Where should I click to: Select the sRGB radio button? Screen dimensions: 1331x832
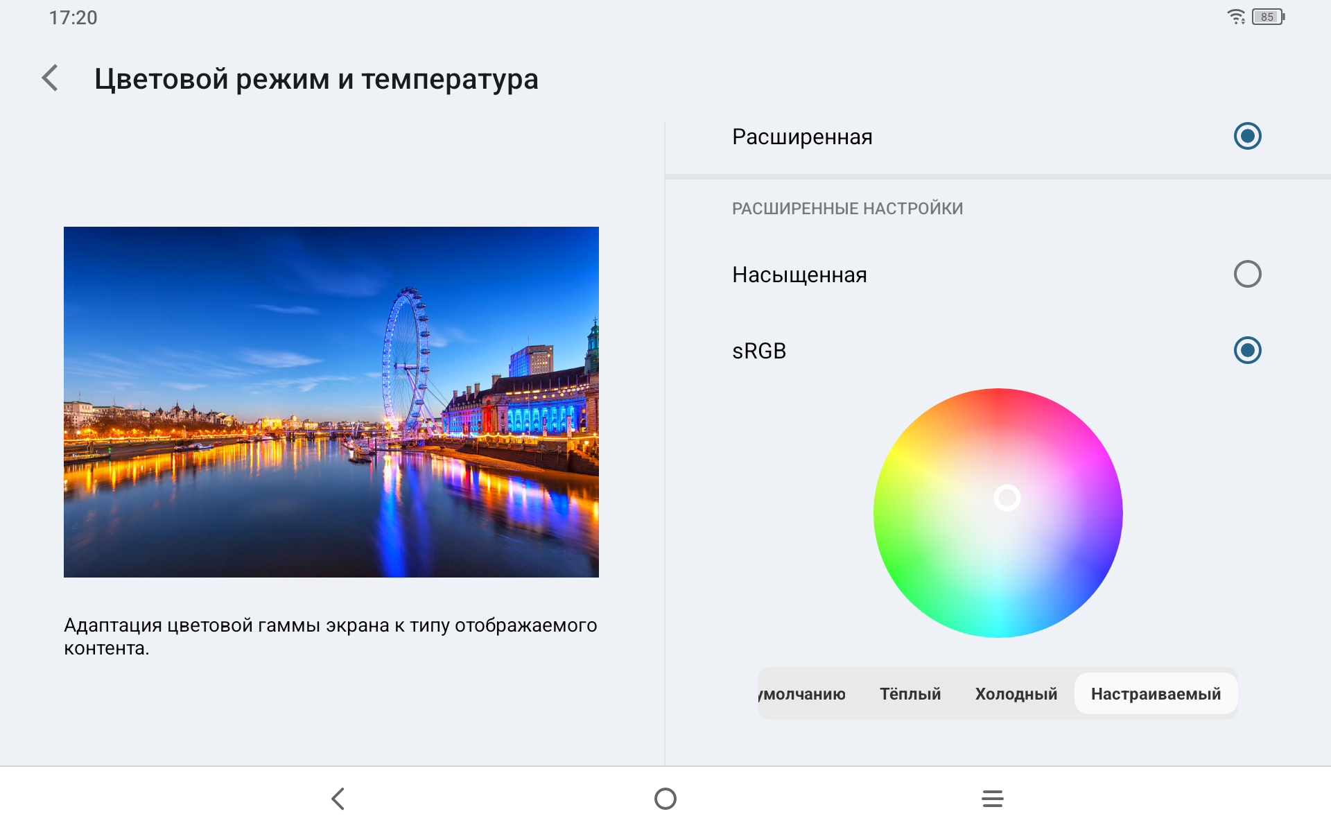click(x=1247, y=350)
